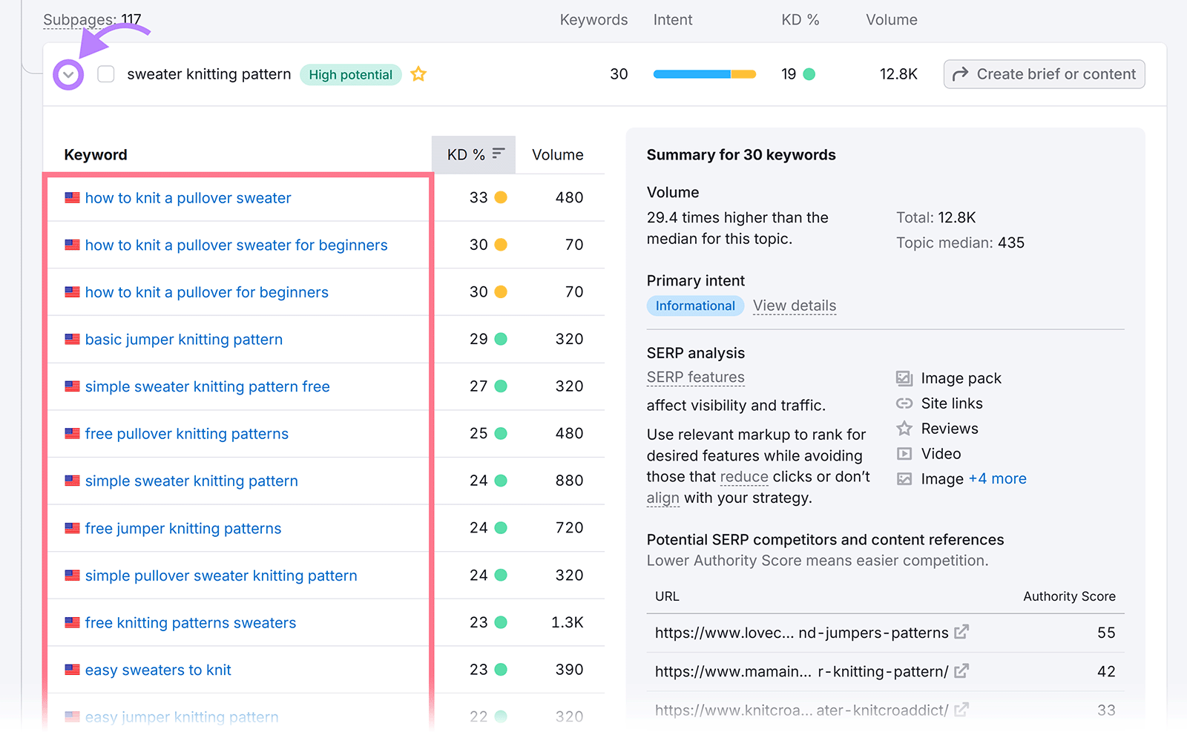The image size is (1187, 735).
Task: Check the sweater knitting pattern checkbox
Action: [x=106, y=74]
